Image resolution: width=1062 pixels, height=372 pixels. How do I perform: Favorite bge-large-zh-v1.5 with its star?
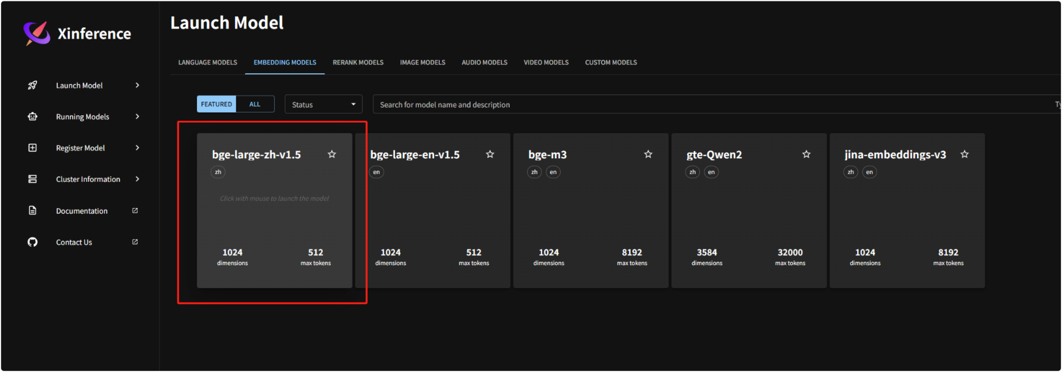click(332, 154)
